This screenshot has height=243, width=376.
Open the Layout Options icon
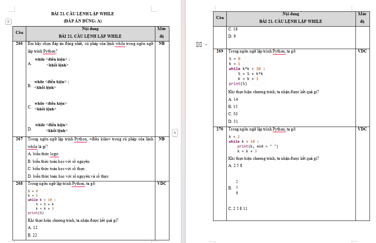coord(199,44)
